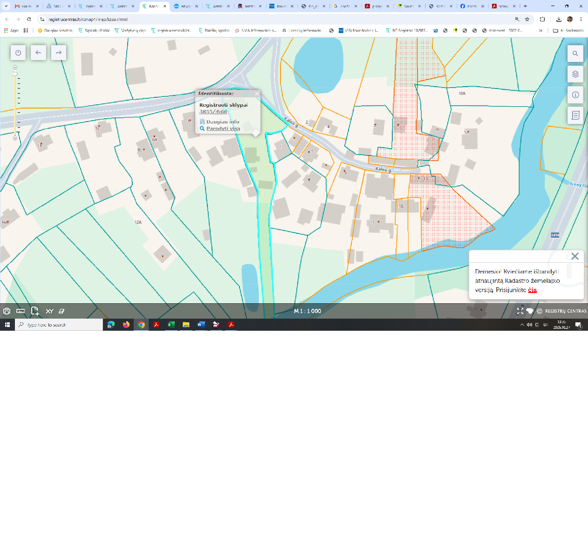This screenshot has height=559, width=588.
Task: Open the Chrome extensions menu
Action: tap(542, 20)
